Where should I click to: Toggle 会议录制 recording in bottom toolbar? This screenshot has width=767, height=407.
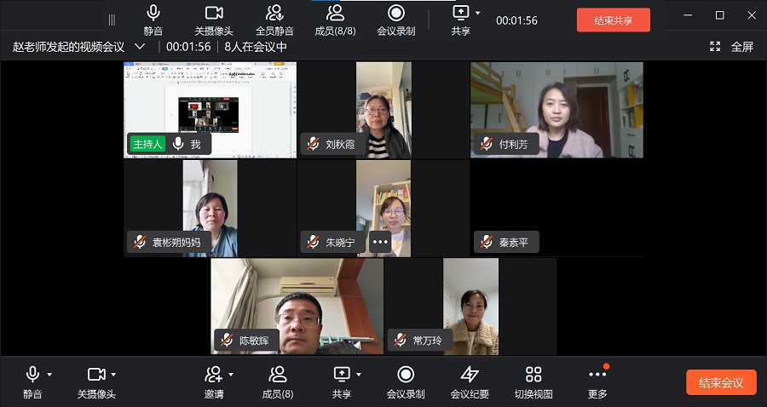tap(406, 375)
